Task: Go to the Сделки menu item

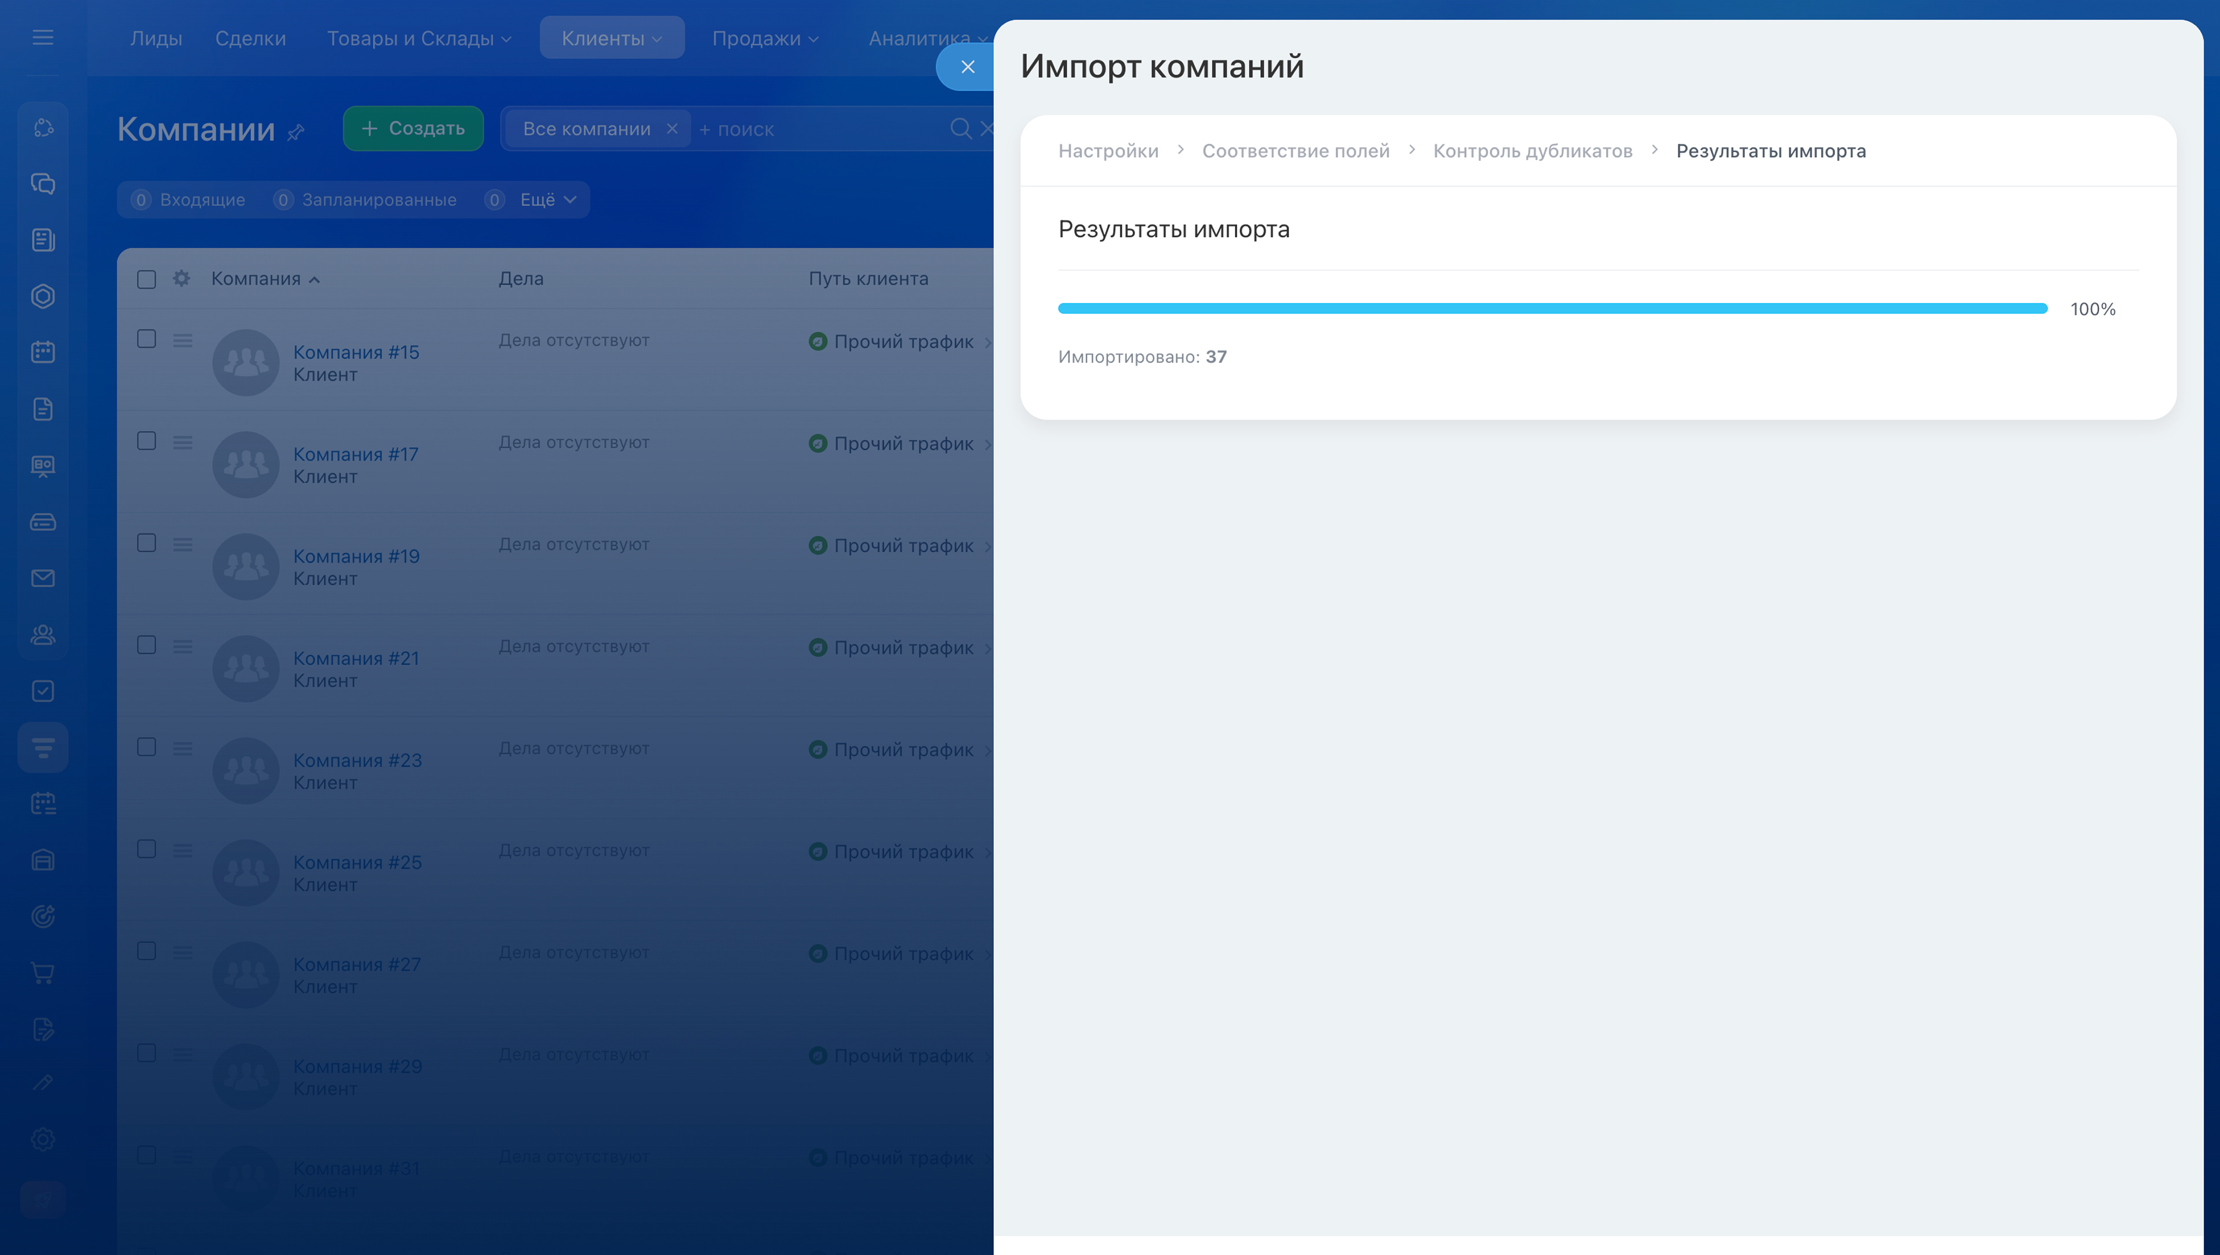Action: pyautogui.click(x=250, y=38)
